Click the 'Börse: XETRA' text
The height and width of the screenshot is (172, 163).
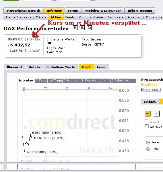tap(93, 44)
